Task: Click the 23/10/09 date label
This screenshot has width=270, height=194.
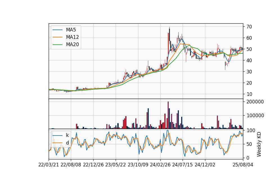Action: [x=138, y=165]
